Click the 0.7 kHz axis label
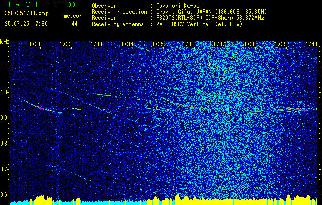The image size is (322, 205). tap(4, 169)
